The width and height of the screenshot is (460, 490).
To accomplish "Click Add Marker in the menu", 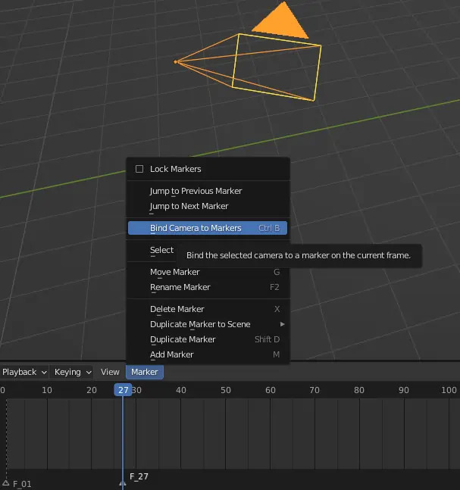I will 172,354.
